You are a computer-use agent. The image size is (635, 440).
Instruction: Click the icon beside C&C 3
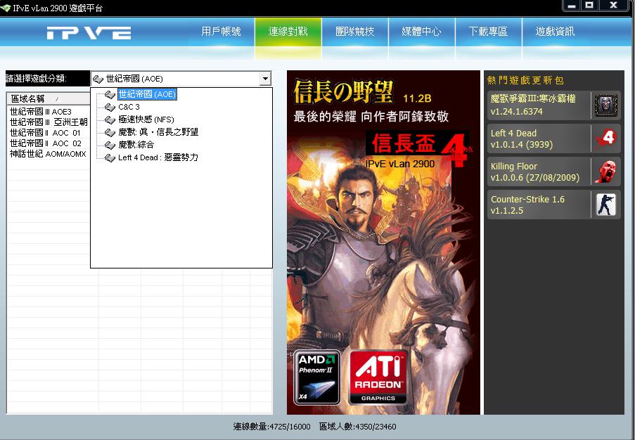point(110,108)
